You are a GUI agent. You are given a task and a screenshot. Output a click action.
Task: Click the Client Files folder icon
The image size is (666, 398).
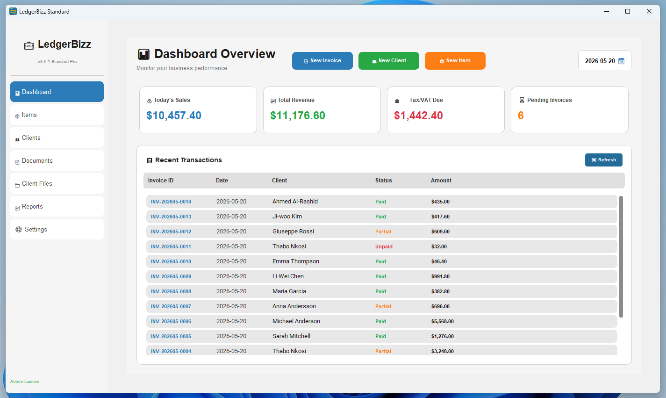17,185
